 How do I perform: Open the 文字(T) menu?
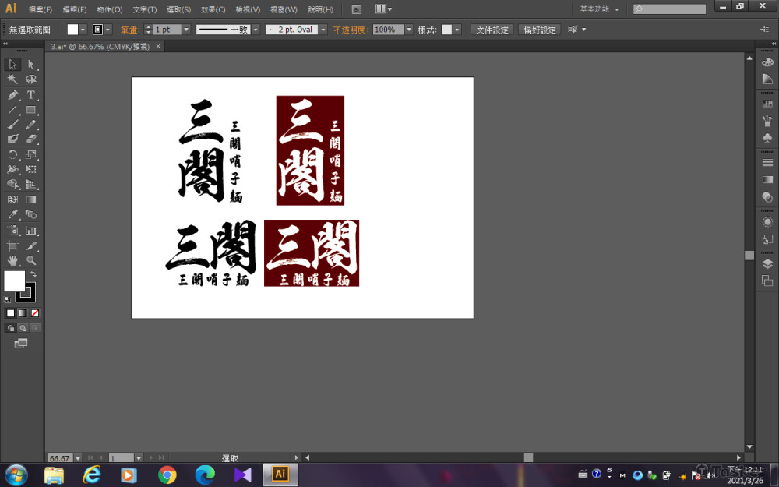(x=144, y=9)
